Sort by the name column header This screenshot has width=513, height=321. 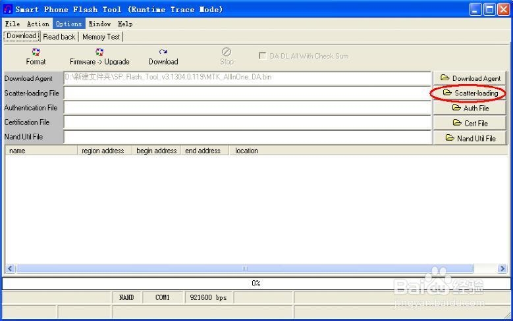point(41,151)
